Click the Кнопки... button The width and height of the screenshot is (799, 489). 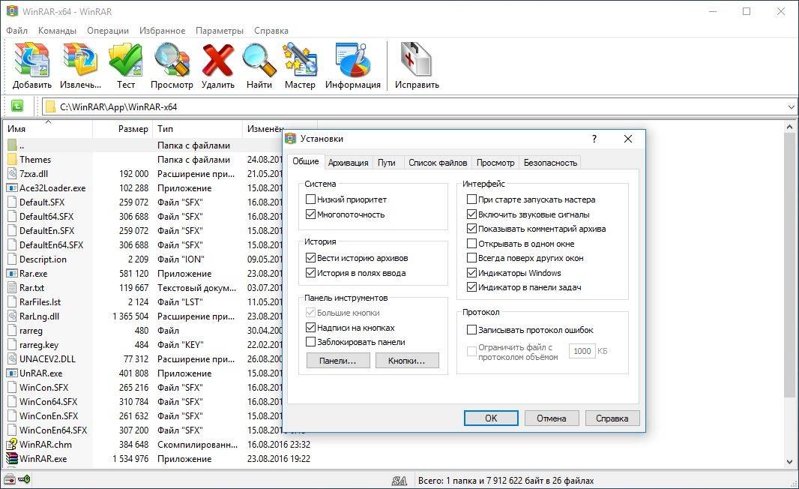(x=407, y=361)
